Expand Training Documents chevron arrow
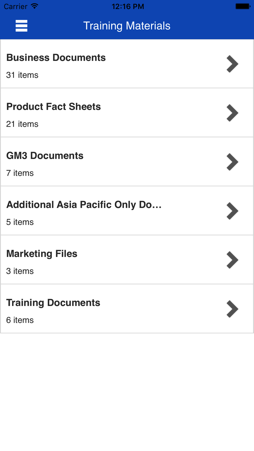 coord(232,309)
